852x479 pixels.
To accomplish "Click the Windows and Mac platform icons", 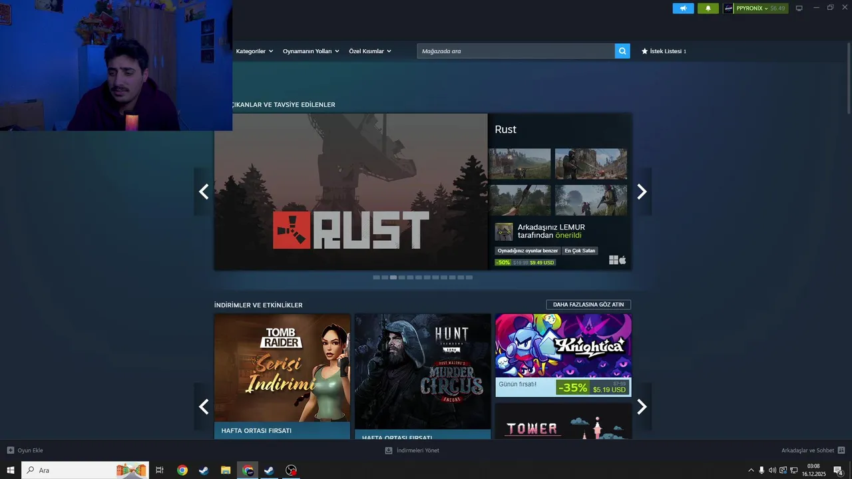I will coord(618,260).
